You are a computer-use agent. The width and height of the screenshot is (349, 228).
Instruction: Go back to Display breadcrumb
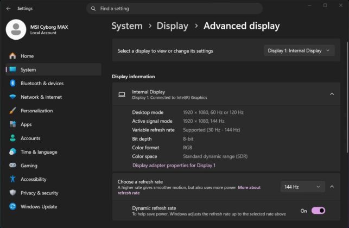pos(173,26)
